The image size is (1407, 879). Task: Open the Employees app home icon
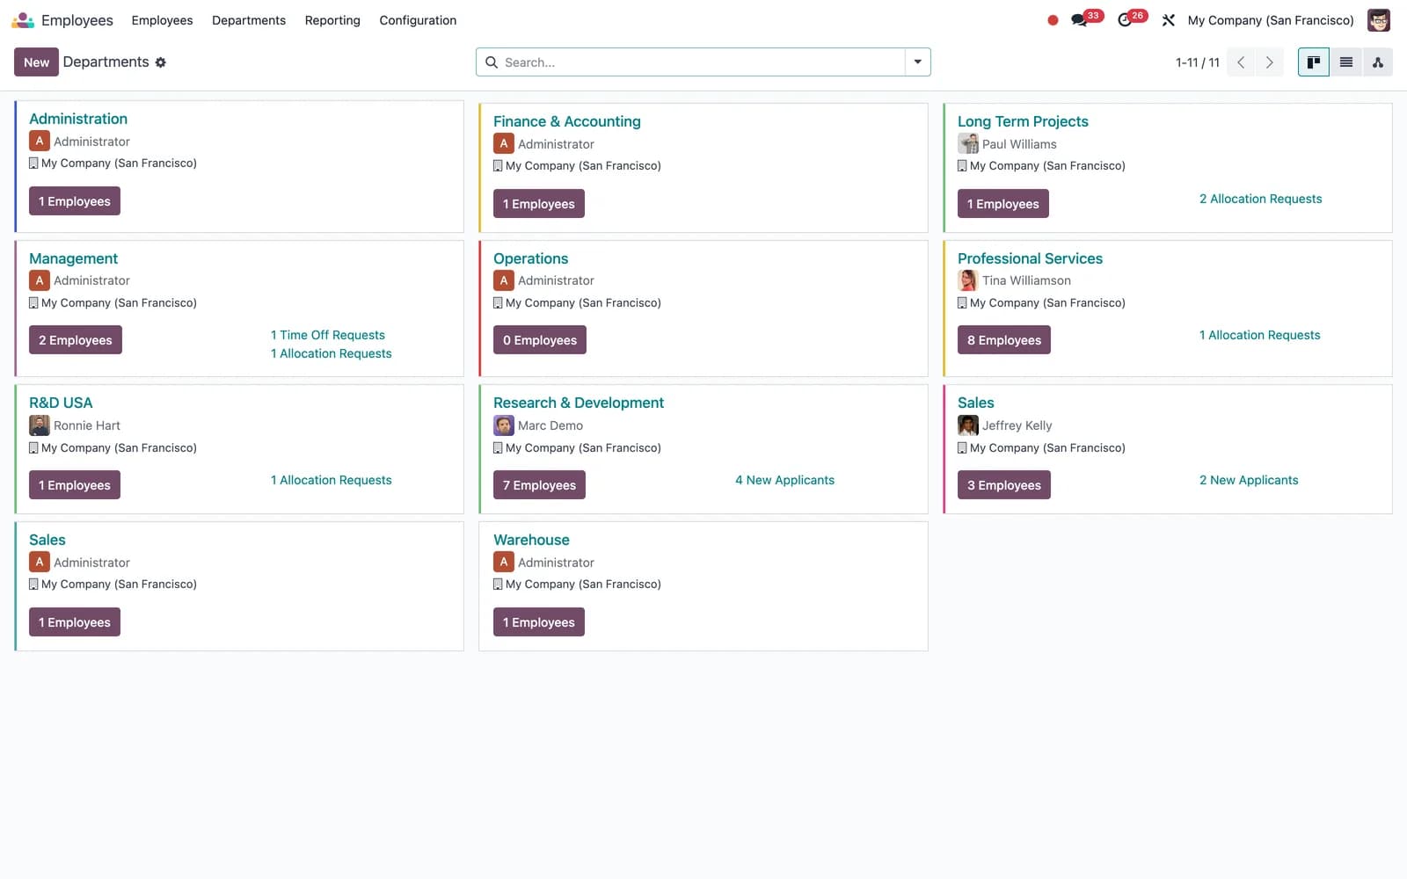pyautogui.click(x=23, y=19)
